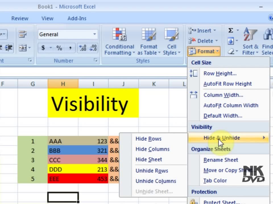
Task: Switch to the Review tab
Action: 20,18
